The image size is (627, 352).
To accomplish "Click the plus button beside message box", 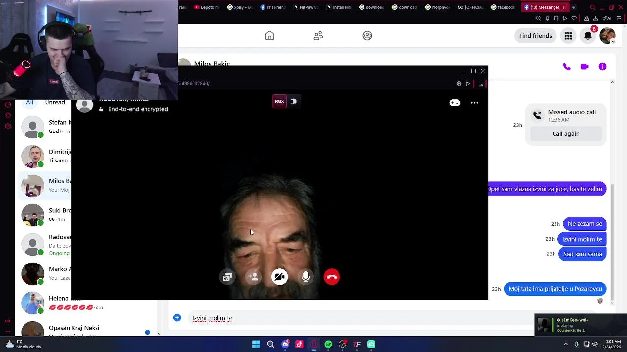I will tap(177, 318).
